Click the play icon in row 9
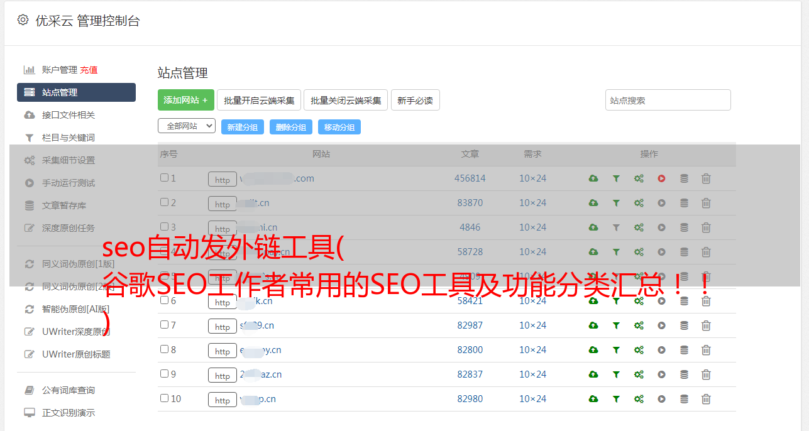 (661, 374)
